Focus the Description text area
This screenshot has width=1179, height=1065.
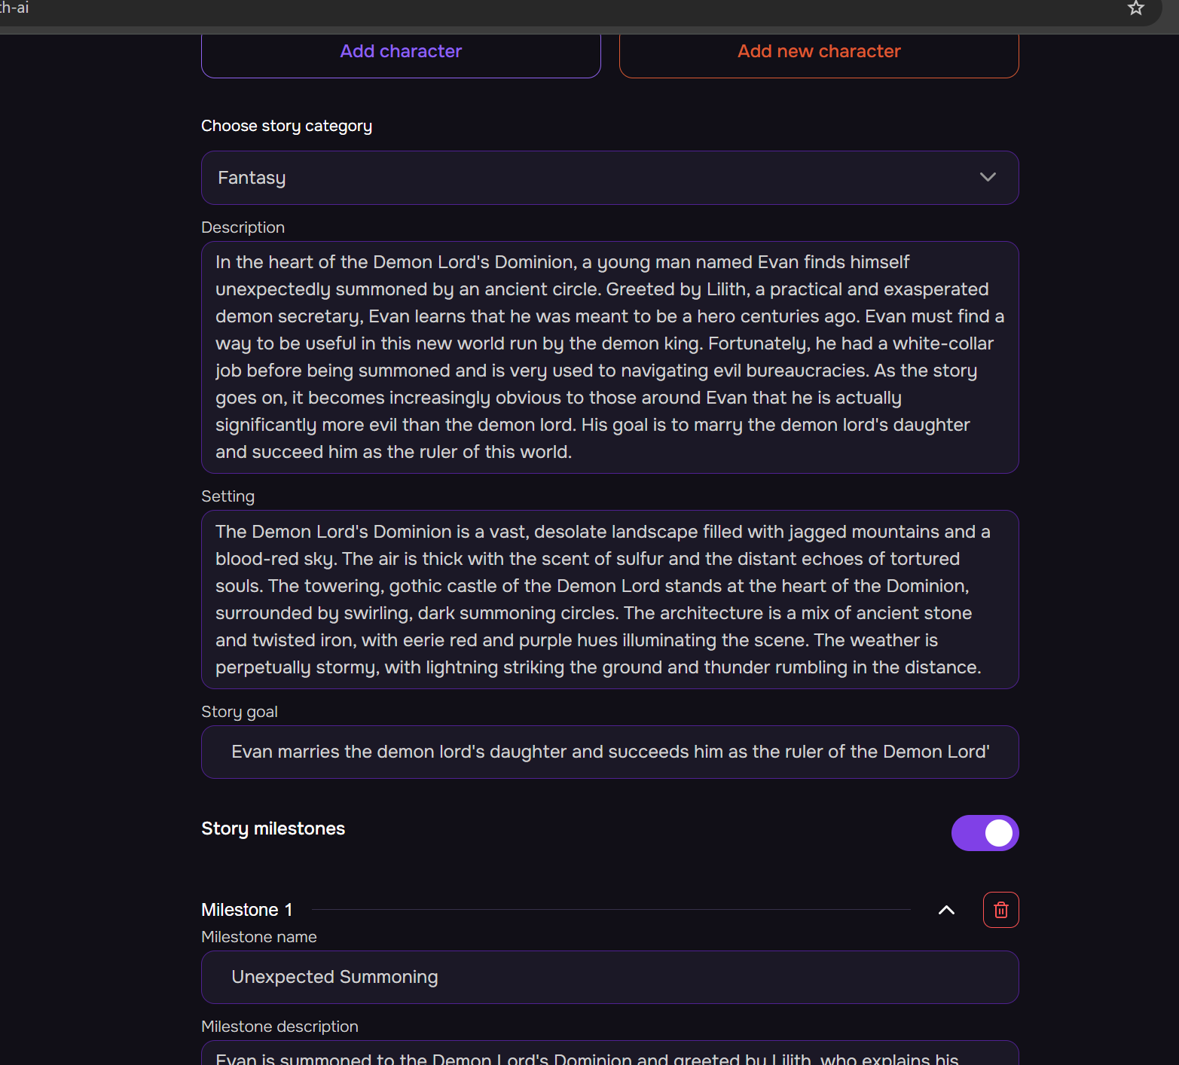click(609, 357)
